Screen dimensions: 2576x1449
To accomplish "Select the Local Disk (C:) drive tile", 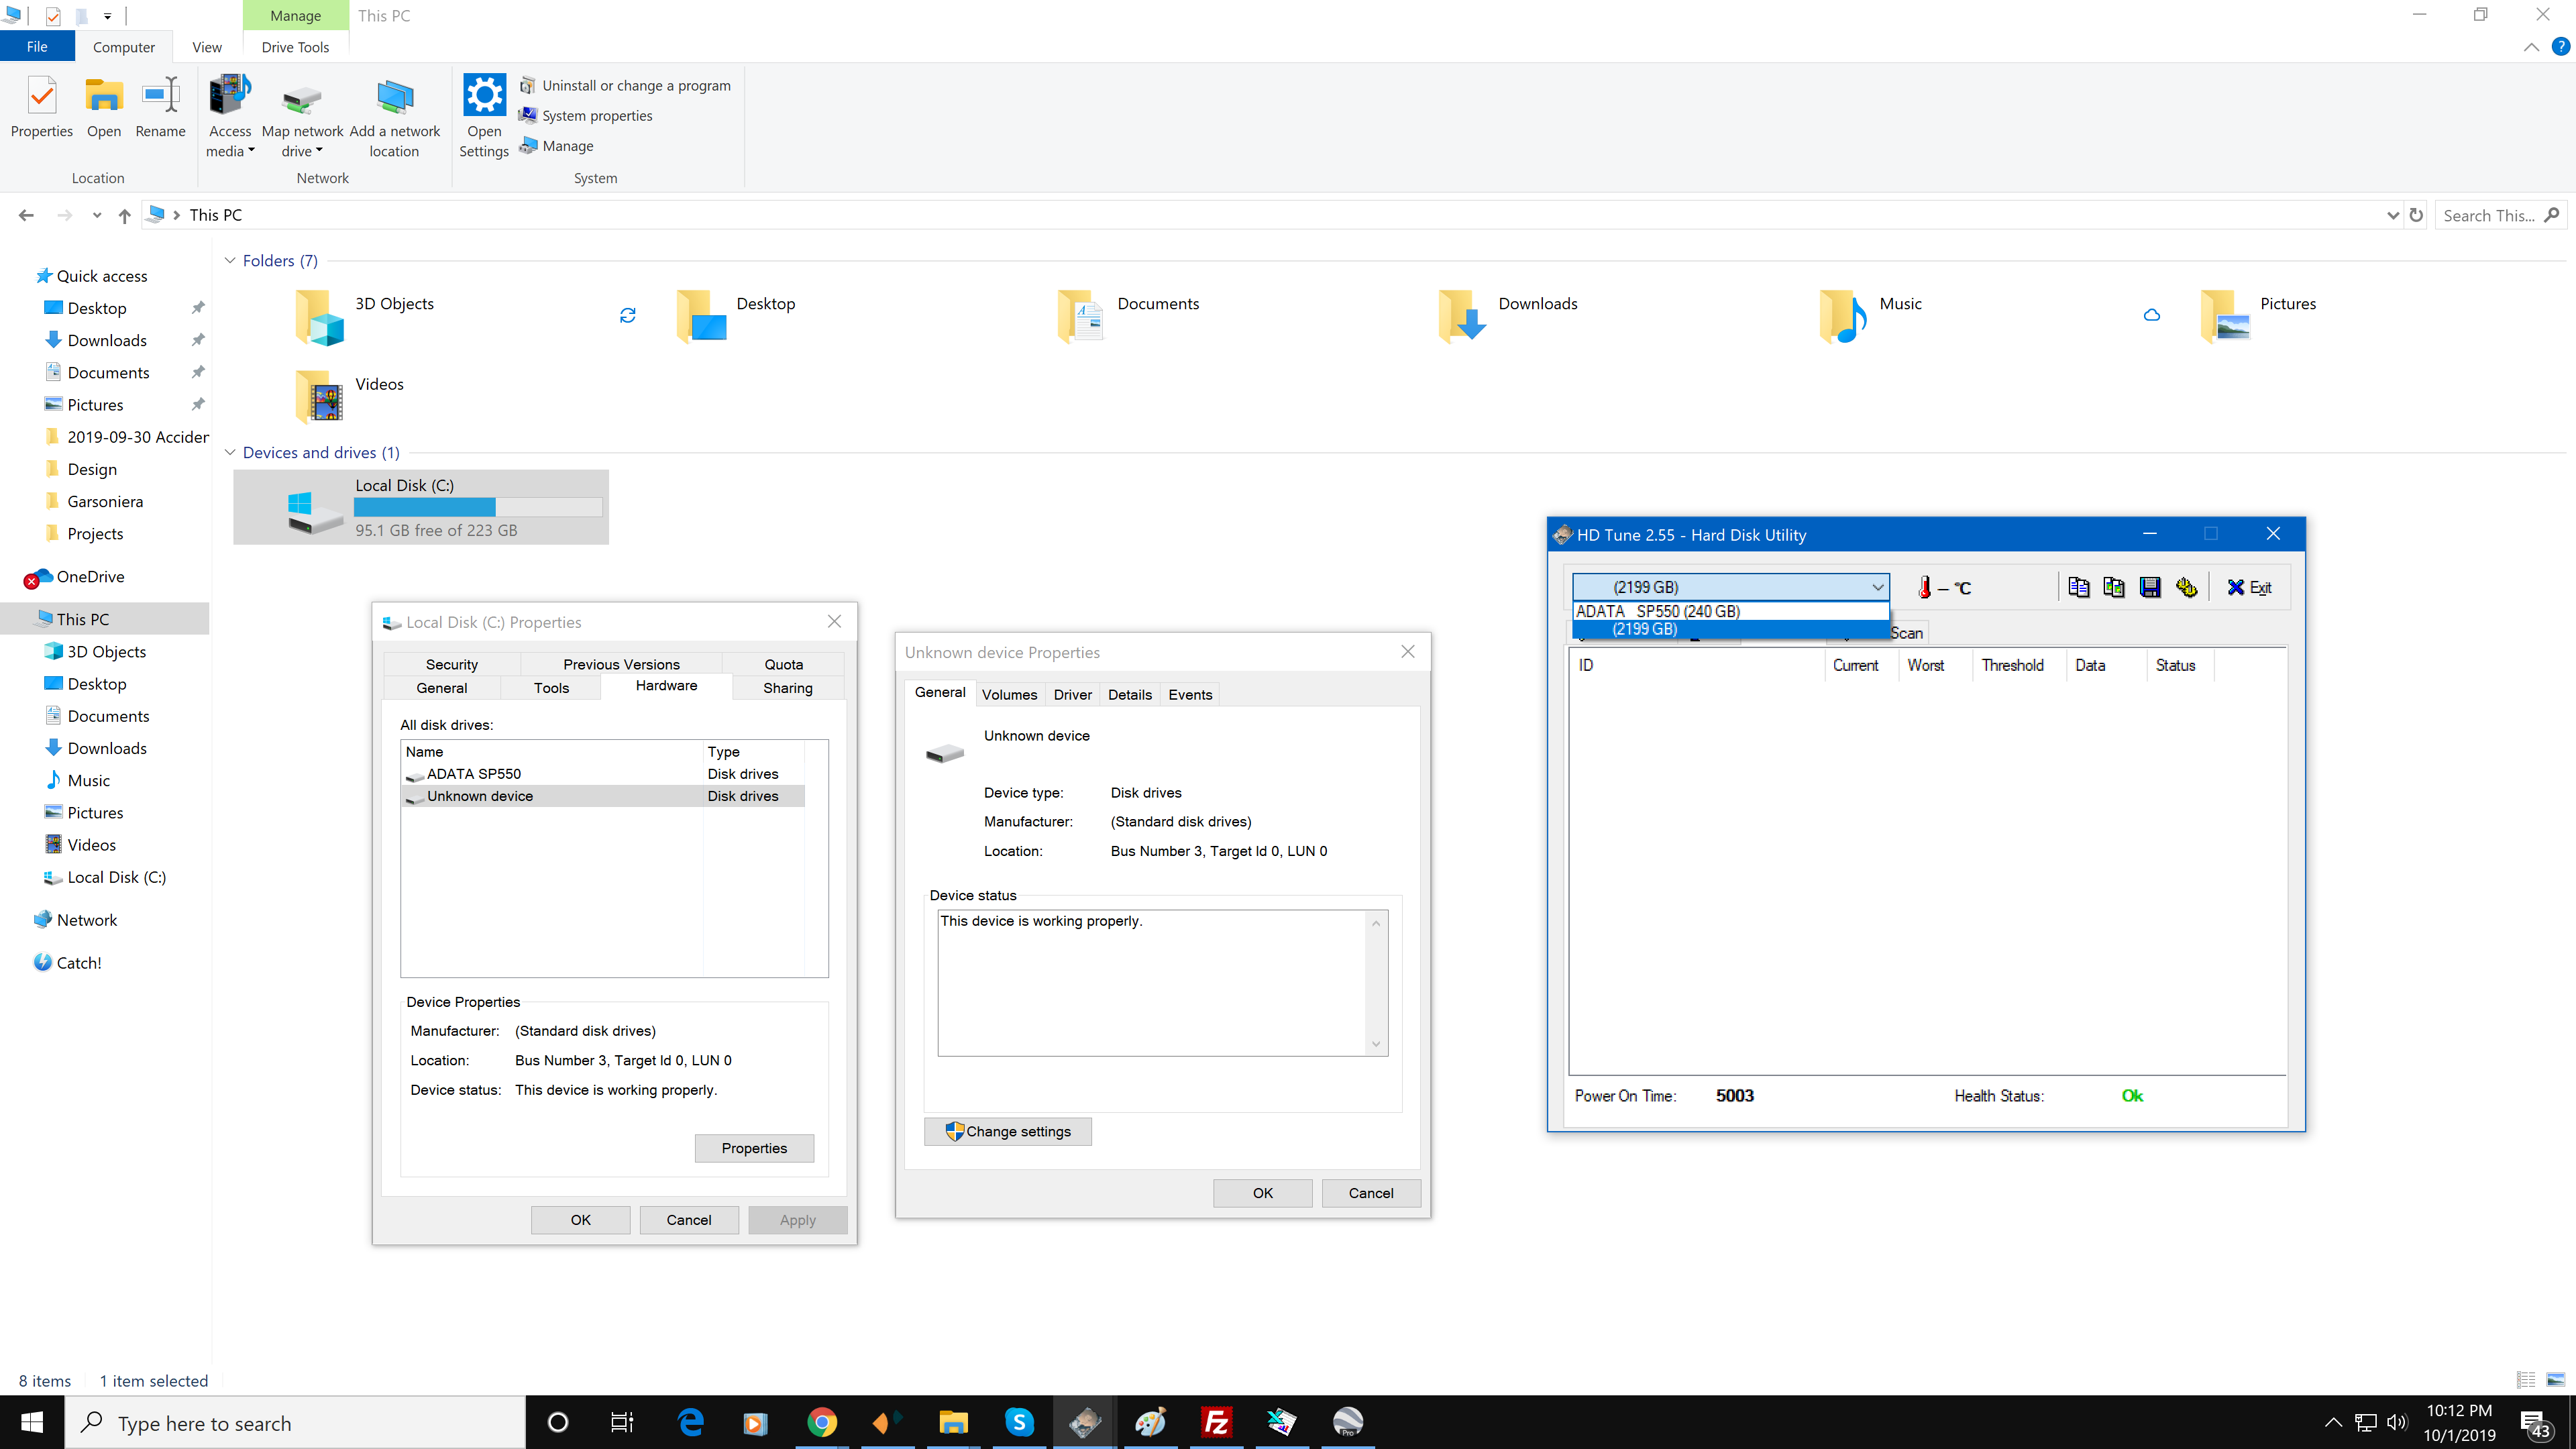I will (x=421, y=507).
